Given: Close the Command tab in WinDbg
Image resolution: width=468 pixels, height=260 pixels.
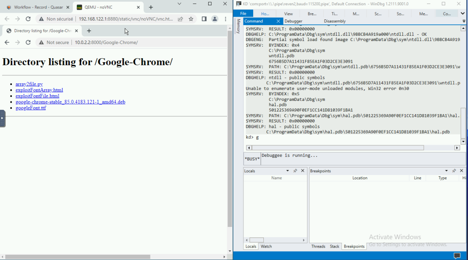Looking at the screenshot, I should (278, 21).
